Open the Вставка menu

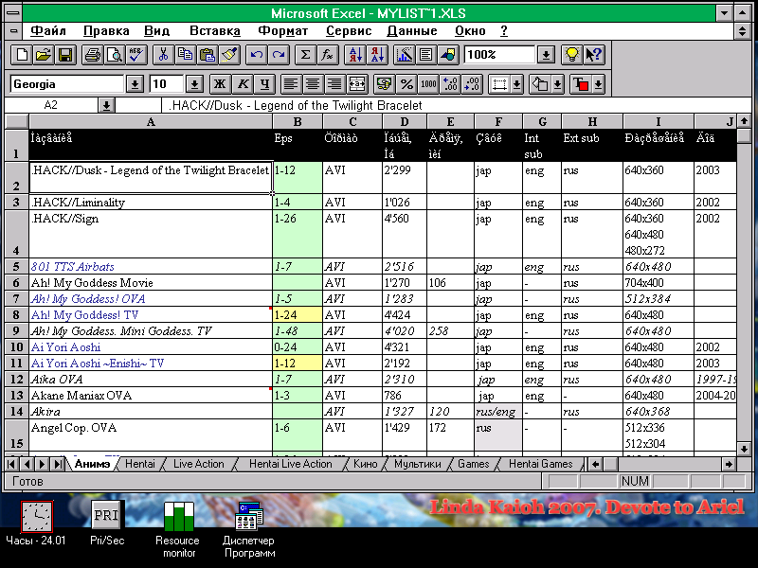pos(215,31)
